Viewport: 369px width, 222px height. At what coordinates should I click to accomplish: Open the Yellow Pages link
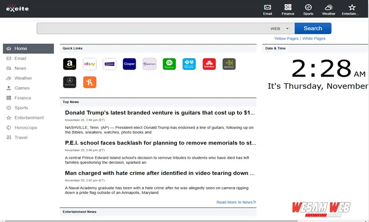pyautogui.click(x=286, y=39)
